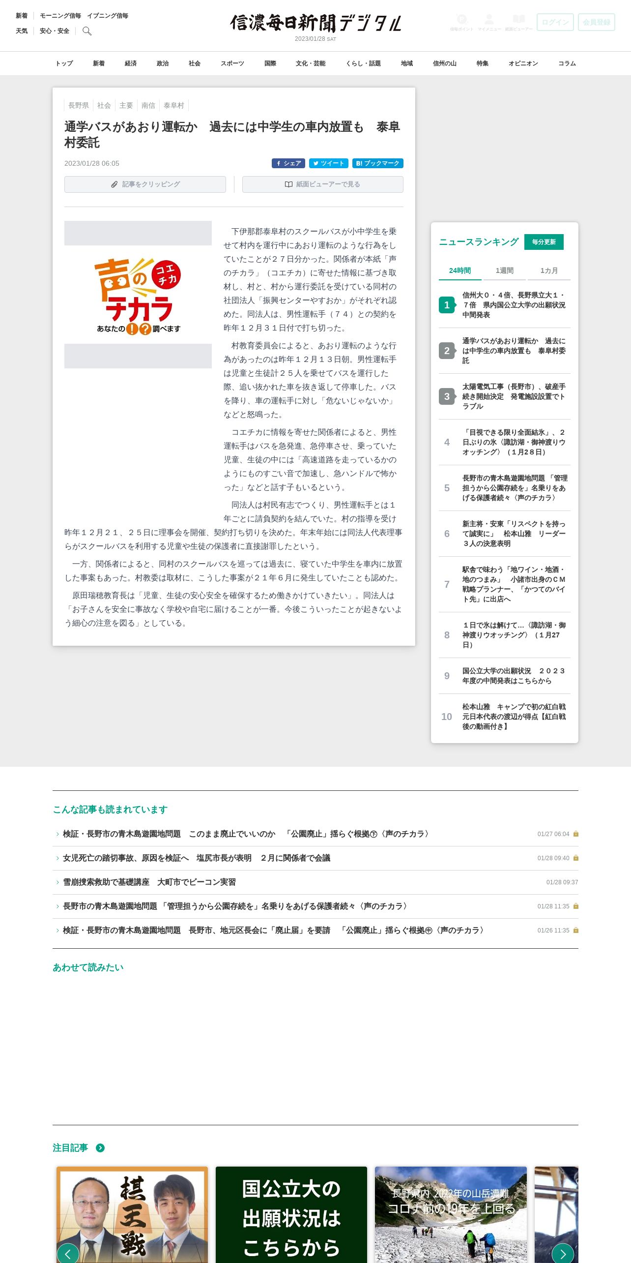Open ranking 7 article 駅舎で味わう地ワイン
631x1263 pixels.
514,584
